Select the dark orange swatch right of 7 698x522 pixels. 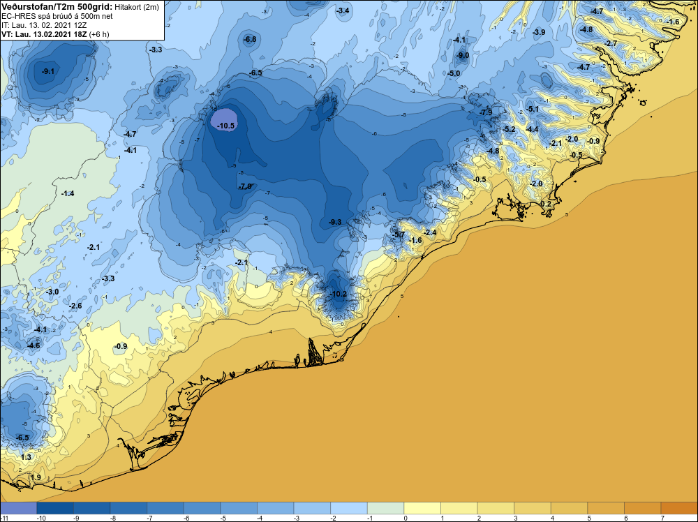click(x=679, y=508)
